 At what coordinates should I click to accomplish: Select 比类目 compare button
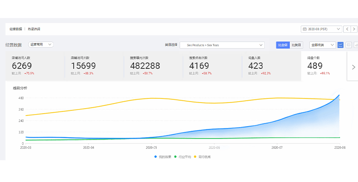(x=297, y=45)
